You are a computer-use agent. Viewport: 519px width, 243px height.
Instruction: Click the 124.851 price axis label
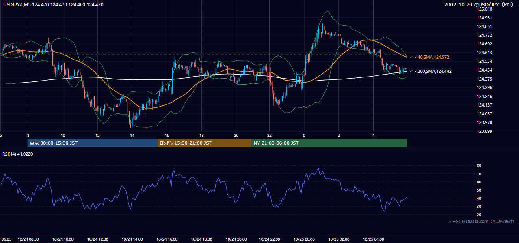click(x=484, y=26)
